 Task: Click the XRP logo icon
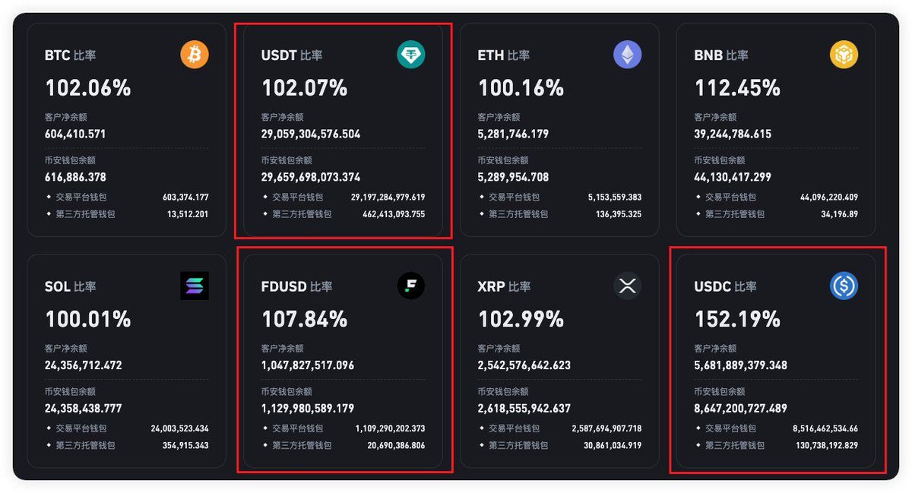[x=628, y=286]
